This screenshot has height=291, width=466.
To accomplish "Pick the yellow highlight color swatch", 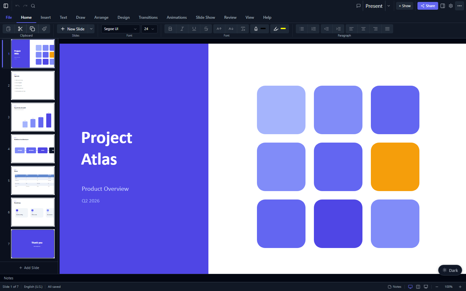I will pyautogui.click(x=283, y=29).
